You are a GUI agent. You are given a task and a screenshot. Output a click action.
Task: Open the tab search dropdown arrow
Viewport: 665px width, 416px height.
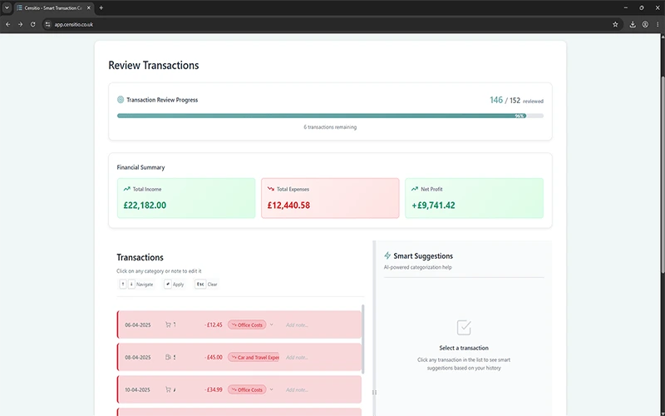[x=7, y=7]
